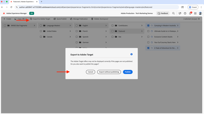The width and height of the screenshot is (204, 114).
Task: Open the solutions grid switcher icon
Action: click(195, 13)
